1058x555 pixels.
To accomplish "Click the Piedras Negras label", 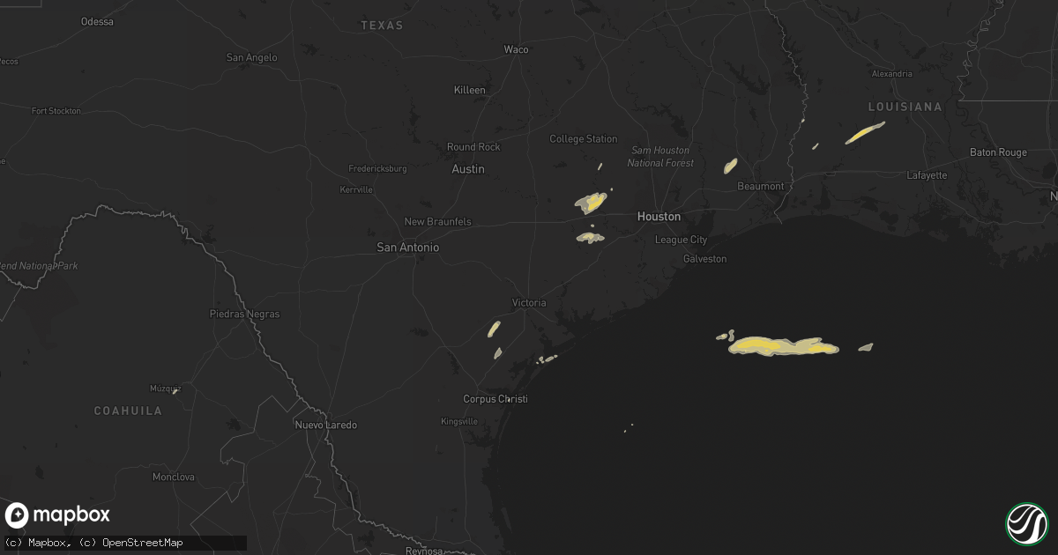I will click(x=244, y=314).
